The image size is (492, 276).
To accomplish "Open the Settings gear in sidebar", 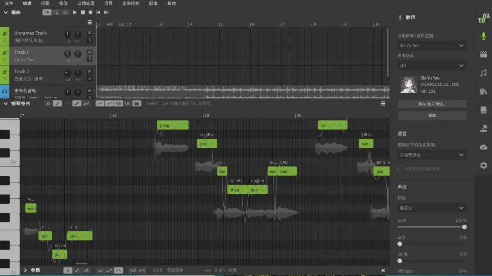I will tap(483, 166).
